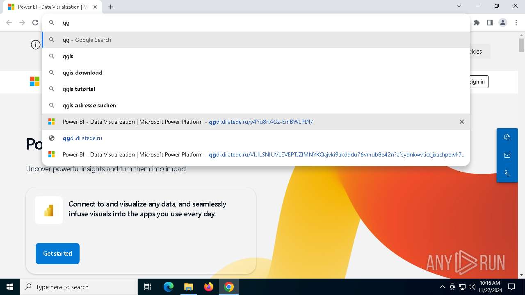Click the cookie info circle icon
Viewport: 525px width, 295px height.
point(36,45)
